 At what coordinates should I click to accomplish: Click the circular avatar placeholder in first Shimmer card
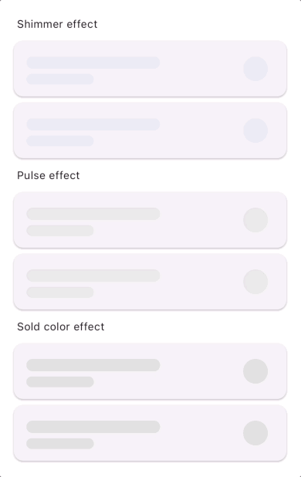[255, 69]
